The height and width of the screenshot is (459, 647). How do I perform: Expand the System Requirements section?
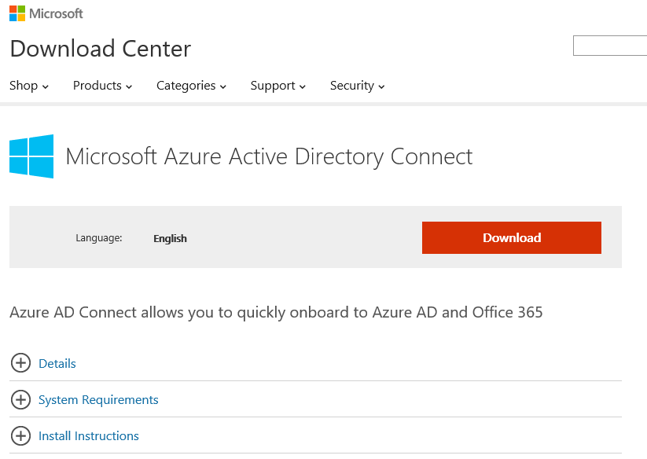(x=97, y=399)
